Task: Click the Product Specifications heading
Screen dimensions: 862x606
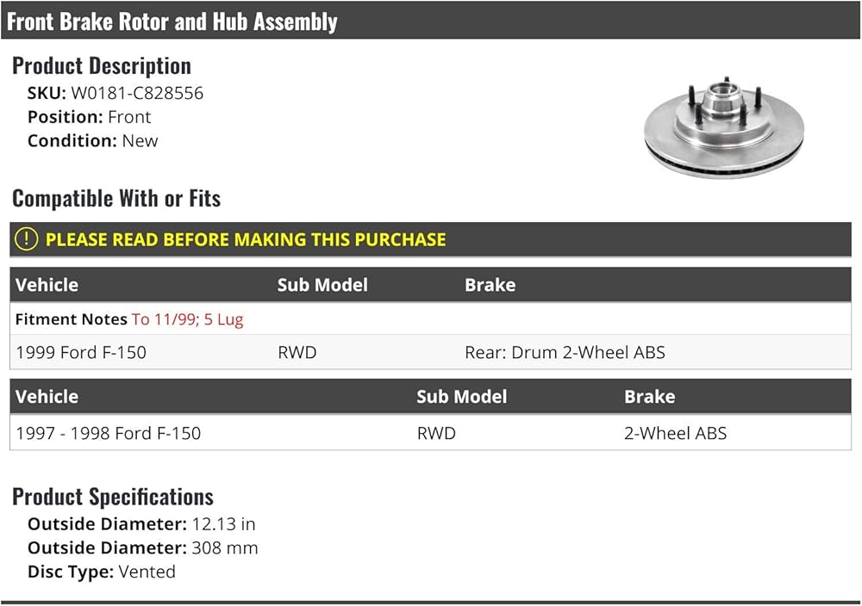Action: (113, 497)
